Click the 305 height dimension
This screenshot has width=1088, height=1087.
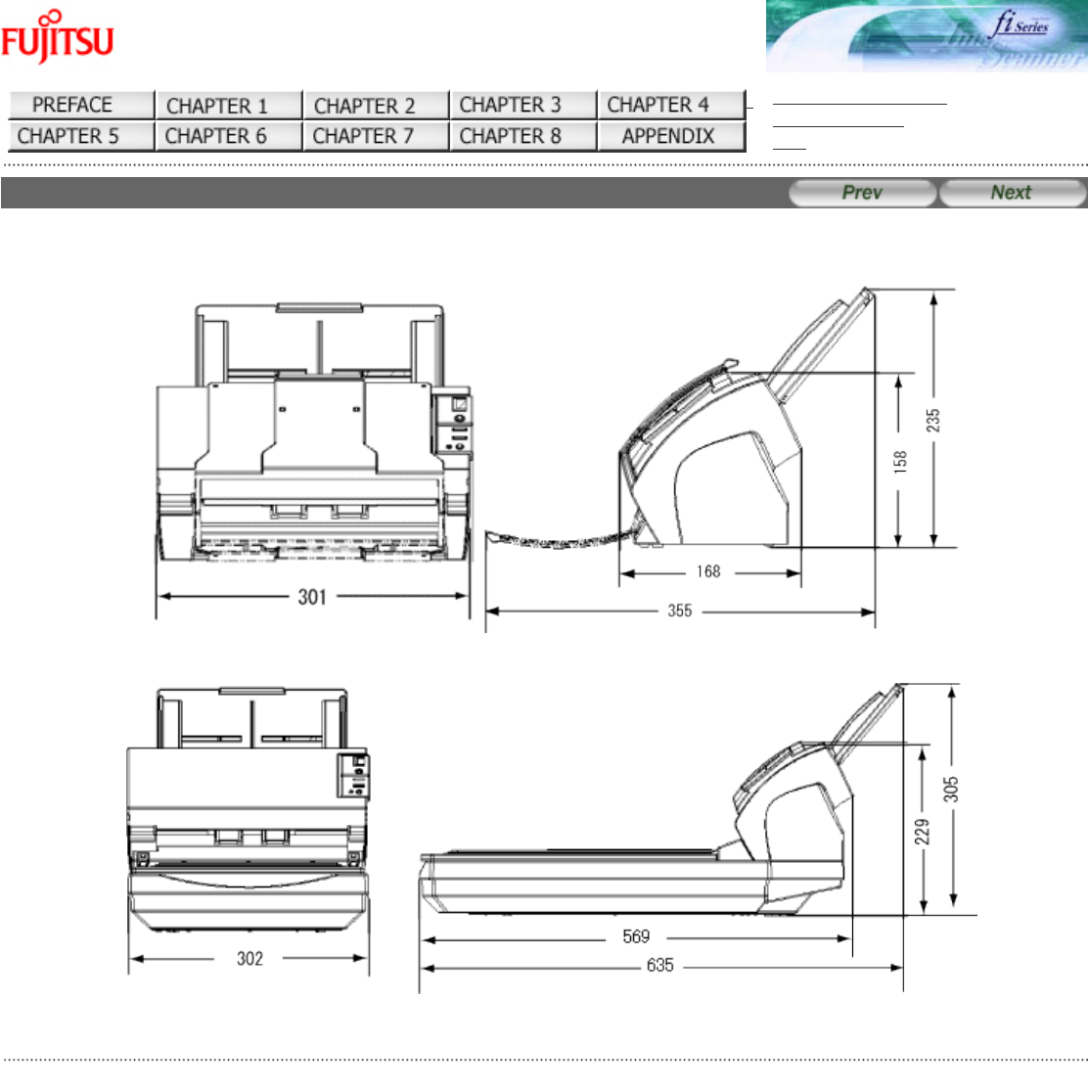click(x=951, y=790)
